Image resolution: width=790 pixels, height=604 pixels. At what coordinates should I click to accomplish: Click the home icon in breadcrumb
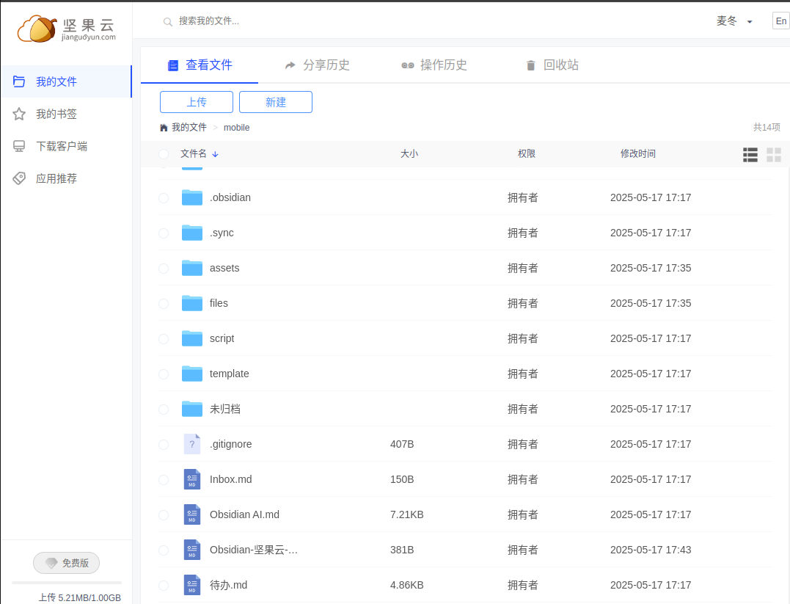pyautogui.click(x=164, y=128)
